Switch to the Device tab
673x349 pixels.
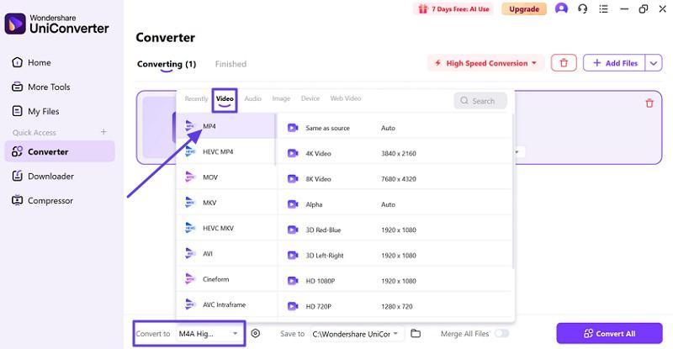[x=310, y=98]
